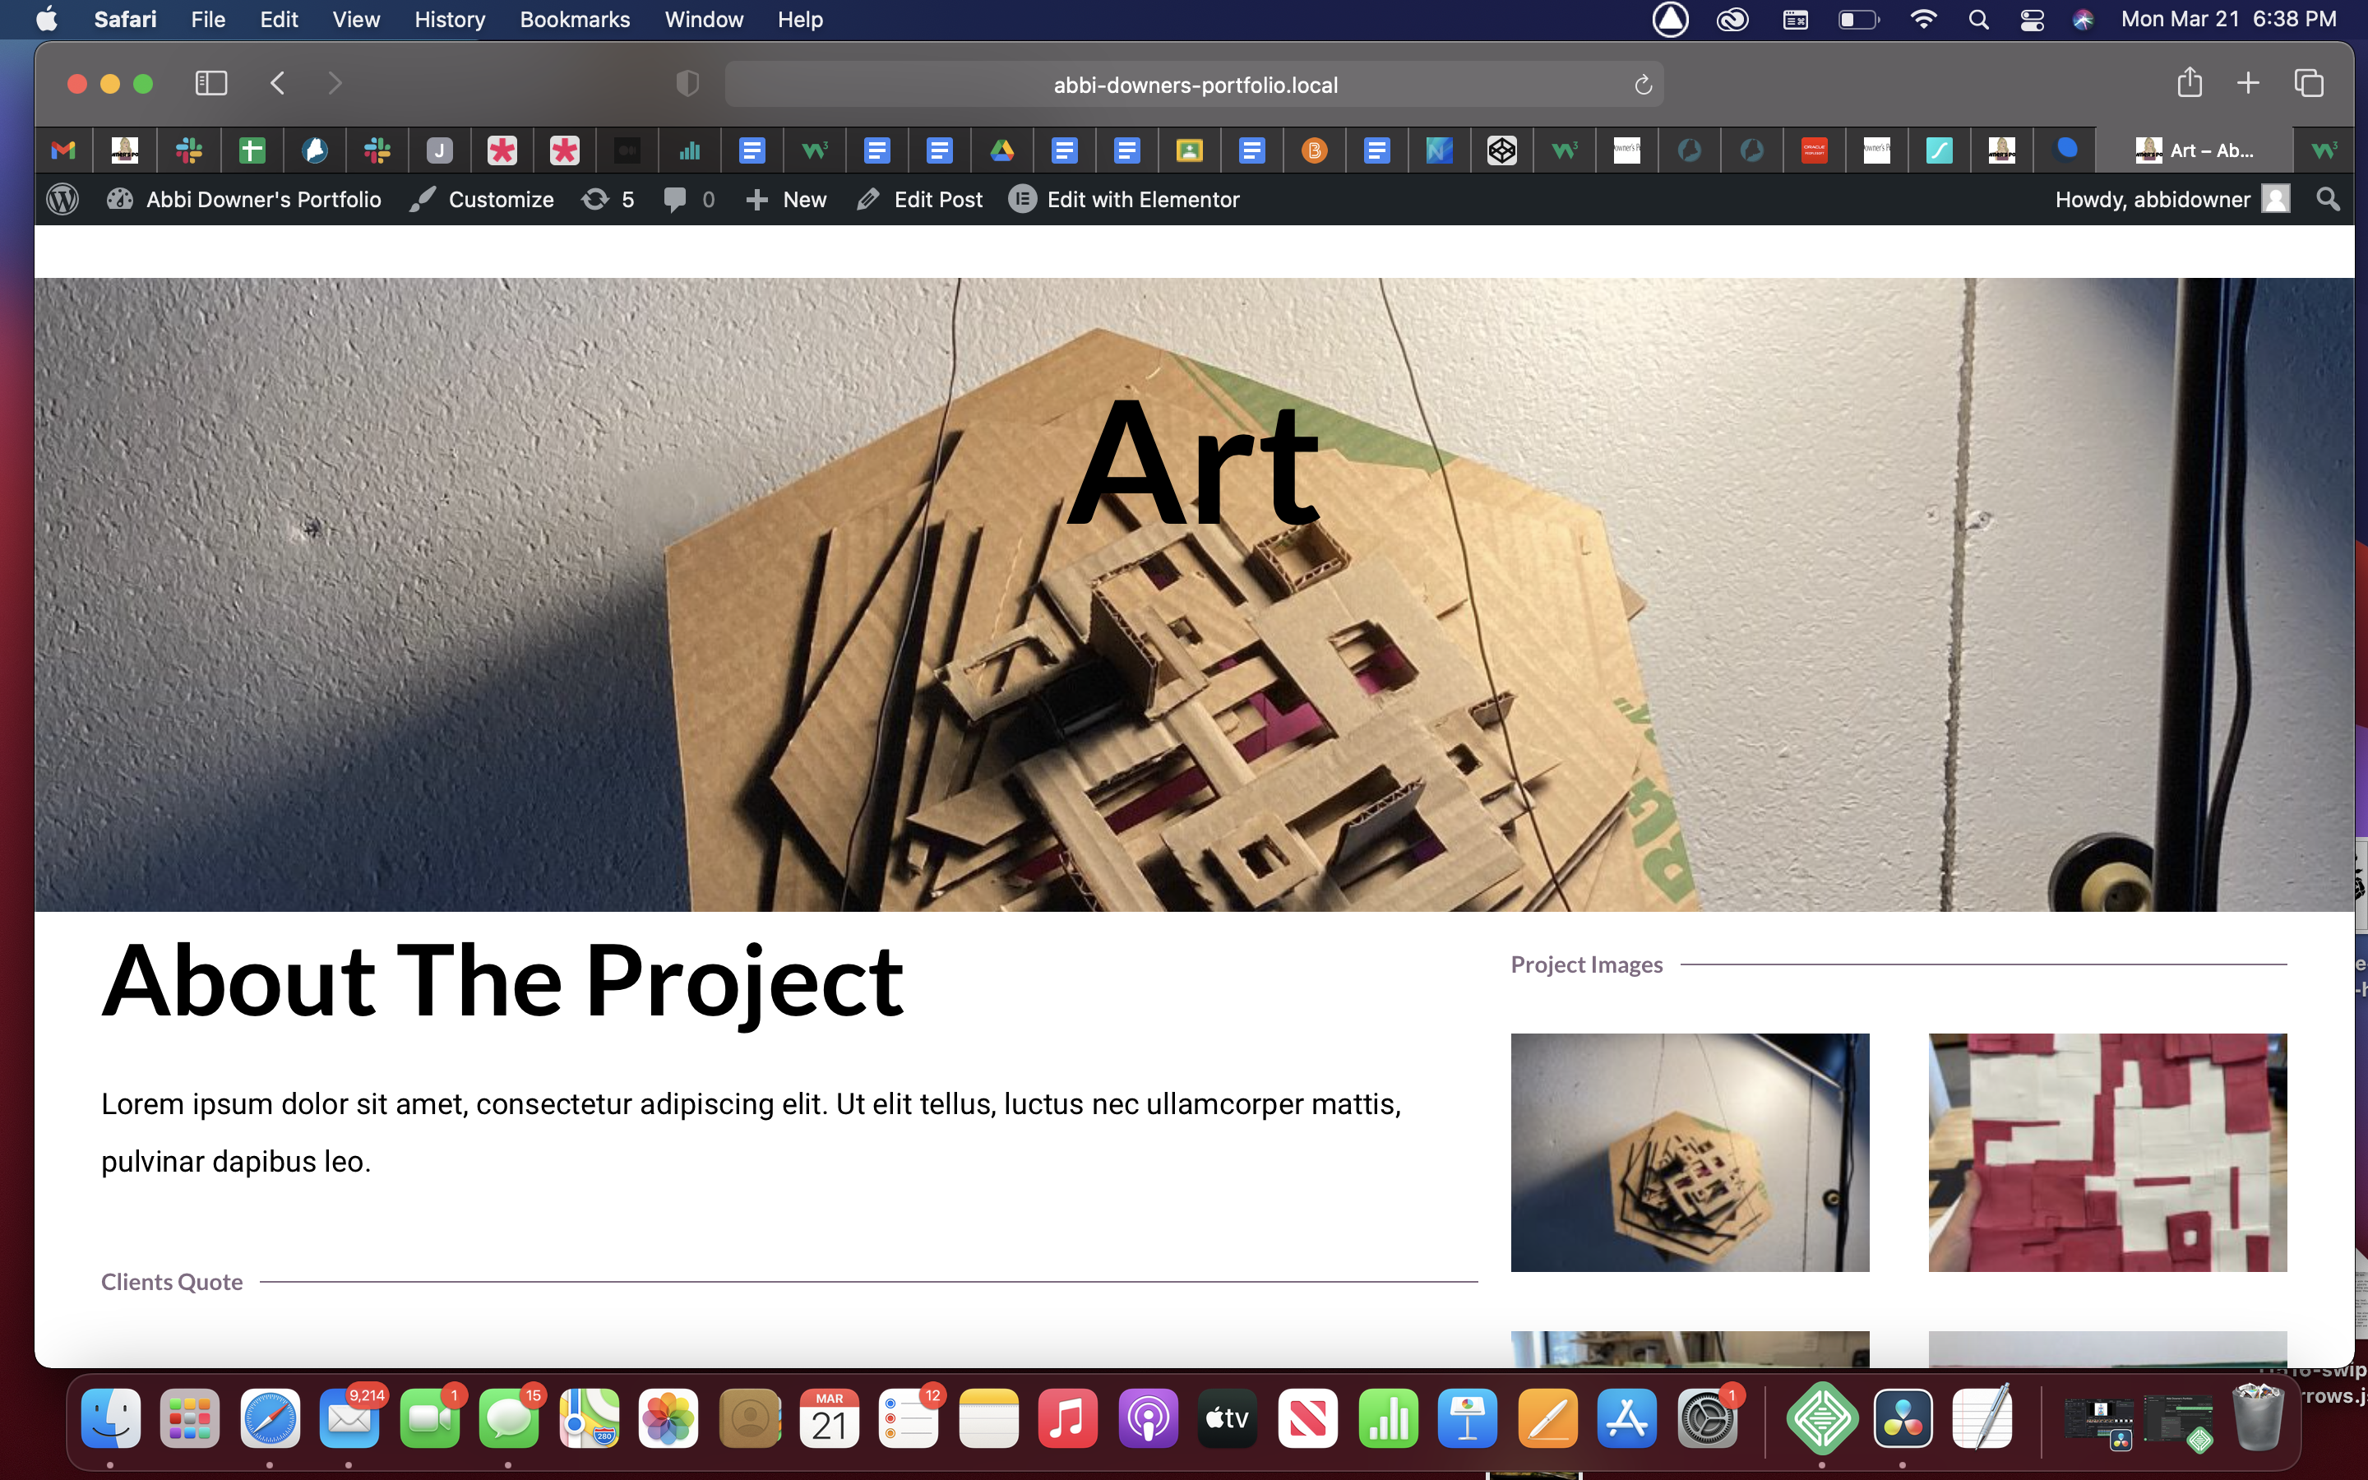Go back with the back arrow

278,83
